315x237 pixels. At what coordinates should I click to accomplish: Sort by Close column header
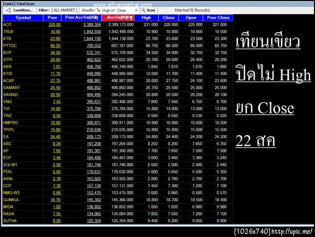[x=169, y=18]
